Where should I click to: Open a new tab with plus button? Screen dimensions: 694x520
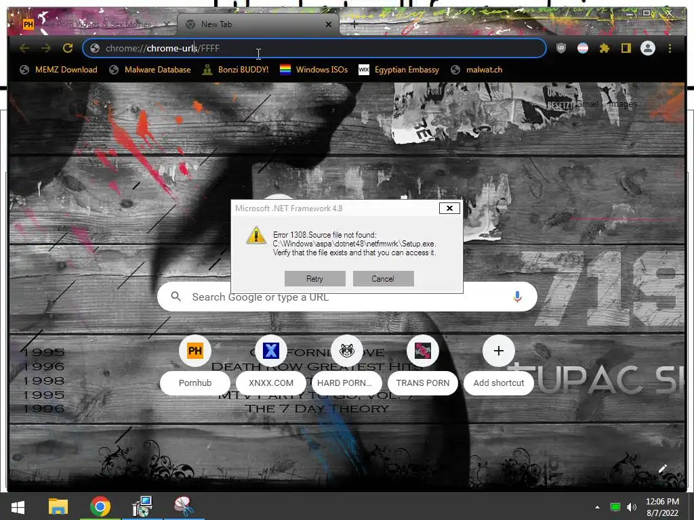[354, 25]
